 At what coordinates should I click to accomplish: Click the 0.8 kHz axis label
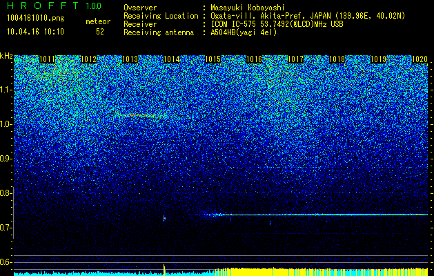[x=6, y=193]
